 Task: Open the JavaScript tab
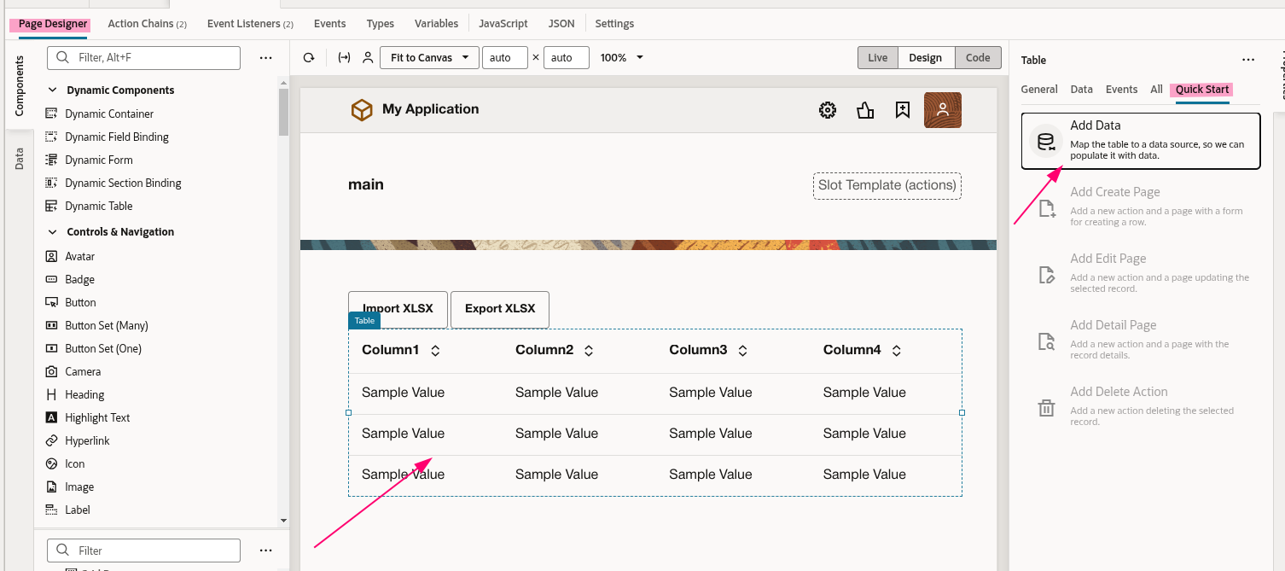click(x=503, y=23)
